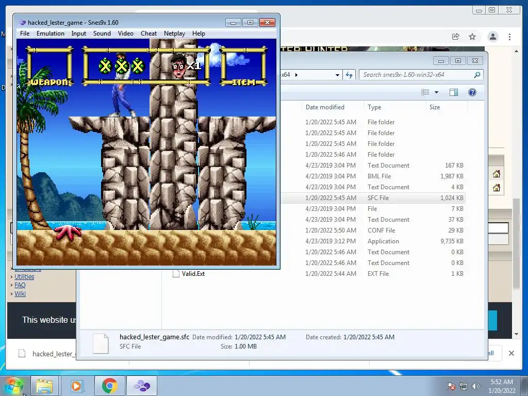Click the ITEM slot in the game HUD
This screenshot has height=396, width=528.
pyautogui.click(x=243, y=66)
